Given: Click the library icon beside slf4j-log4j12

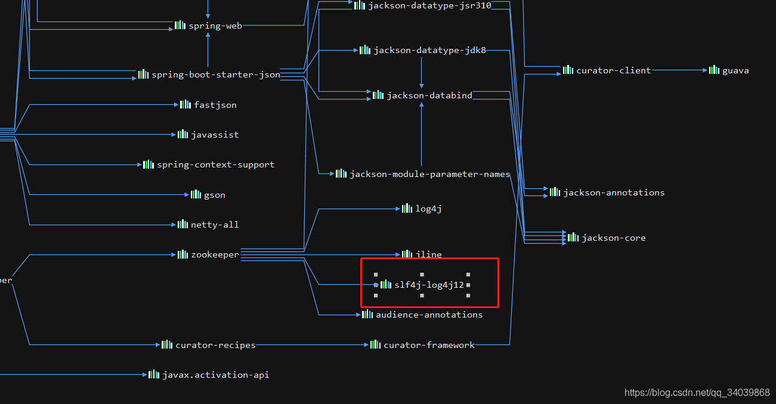Looking at the screenshot, I should (x=386, y=284).
